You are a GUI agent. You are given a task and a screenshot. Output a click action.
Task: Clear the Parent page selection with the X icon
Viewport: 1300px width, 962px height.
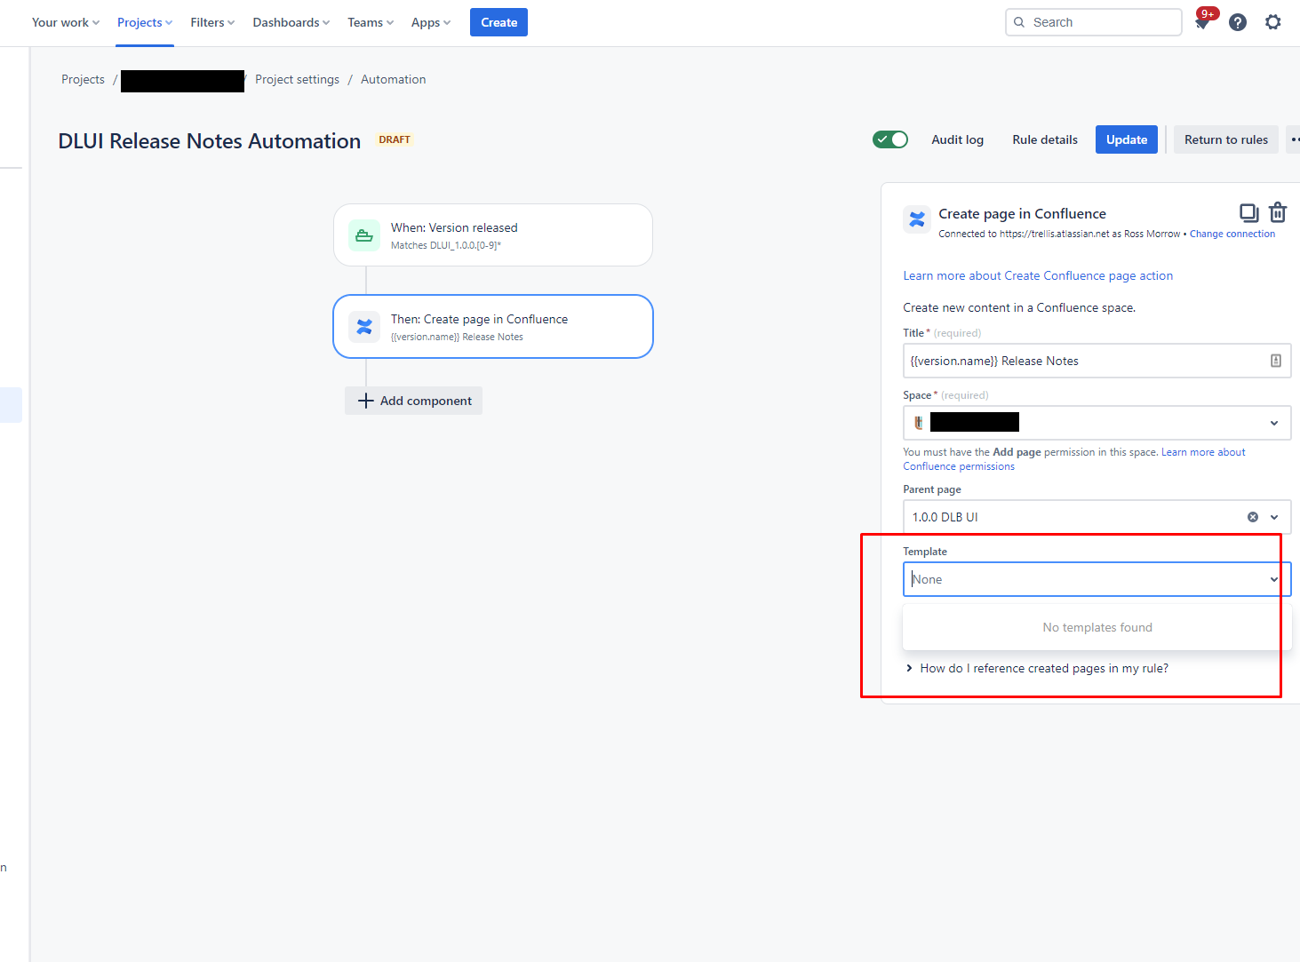[1253, 516]
